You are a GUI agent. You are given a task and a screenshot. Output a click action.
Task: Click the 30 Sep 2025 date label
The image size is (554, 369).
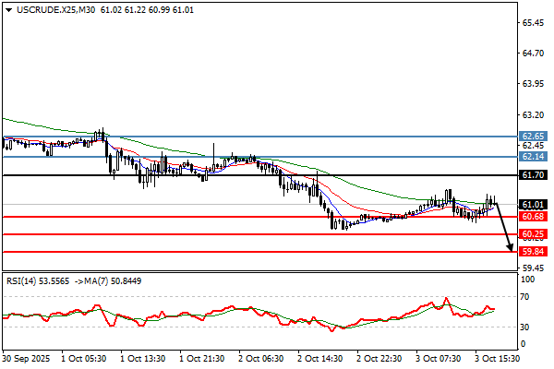point(26,357)
